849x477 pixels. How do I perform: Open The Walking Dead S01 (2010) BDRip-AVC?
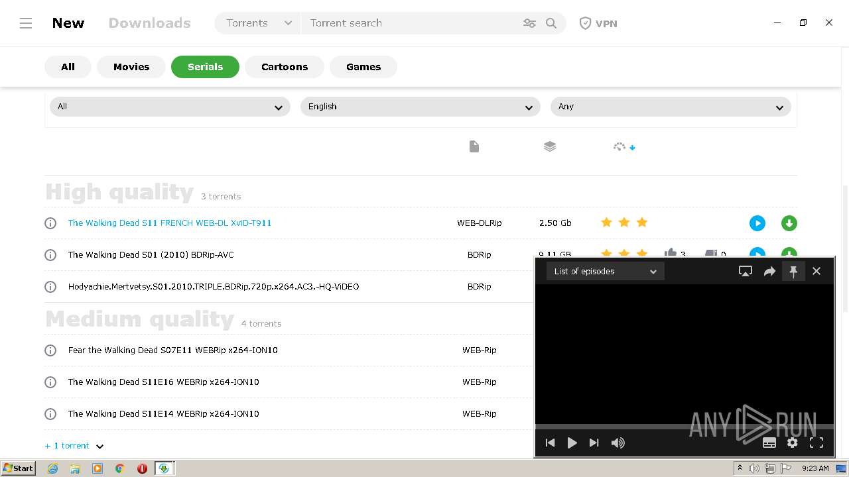coord(151,255)
